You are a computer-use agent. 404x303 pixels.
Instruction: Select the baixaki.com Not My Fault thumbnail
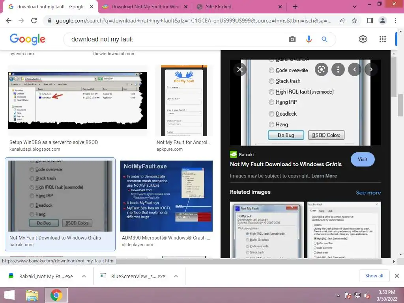point(60,196)
